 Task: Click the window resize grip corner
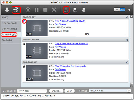pos(132,98)
